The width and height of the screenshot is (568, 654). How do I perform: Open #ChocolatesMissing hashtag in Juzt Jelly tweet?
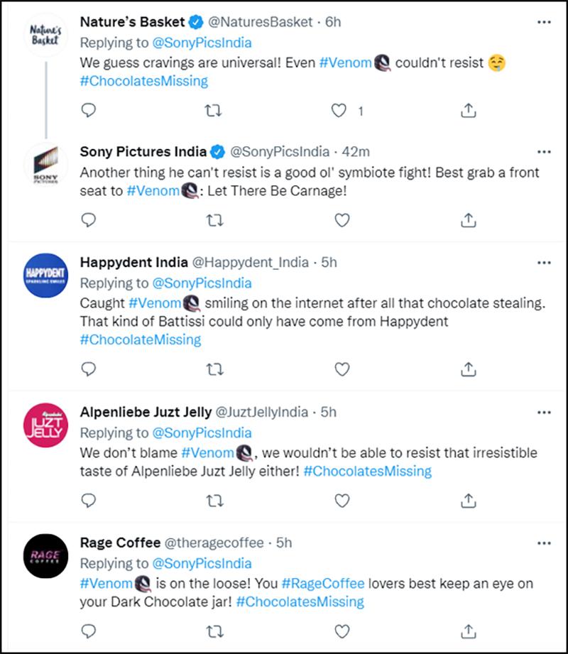[x=367, y=472]
